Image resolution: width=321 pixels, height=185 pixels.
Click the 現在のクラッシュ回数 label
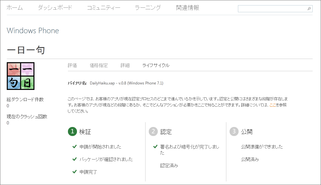(27, 117)
